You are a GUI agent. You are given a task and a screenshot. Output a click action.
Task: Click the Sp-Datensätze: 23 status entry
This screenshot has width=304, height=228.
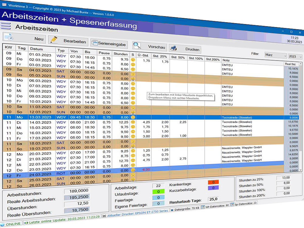(244, 204)
